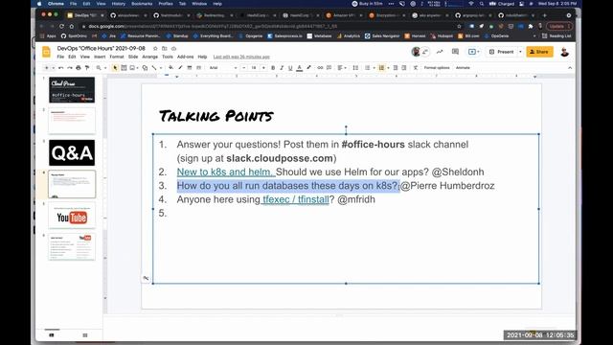Click the add comment toolbar icon
This screenshot has width=613, height=345.
[329, 68]
